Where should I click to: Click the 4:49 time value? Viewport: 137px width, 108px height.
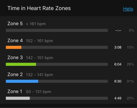click(x=118, y=98)
